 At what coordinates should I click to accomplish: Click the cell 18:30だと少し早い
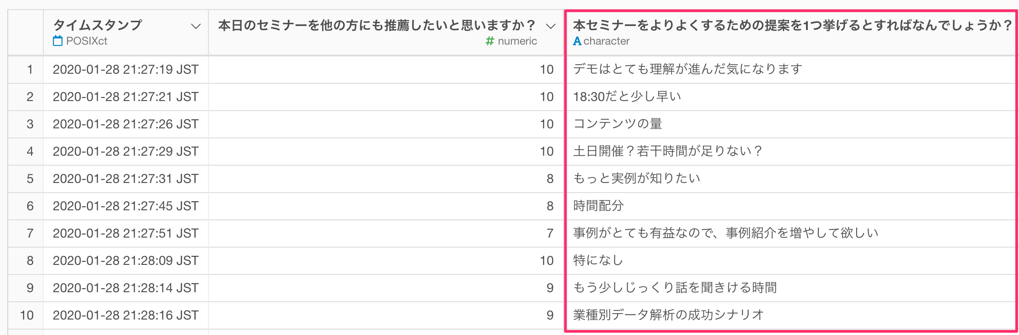click(627, 96)
